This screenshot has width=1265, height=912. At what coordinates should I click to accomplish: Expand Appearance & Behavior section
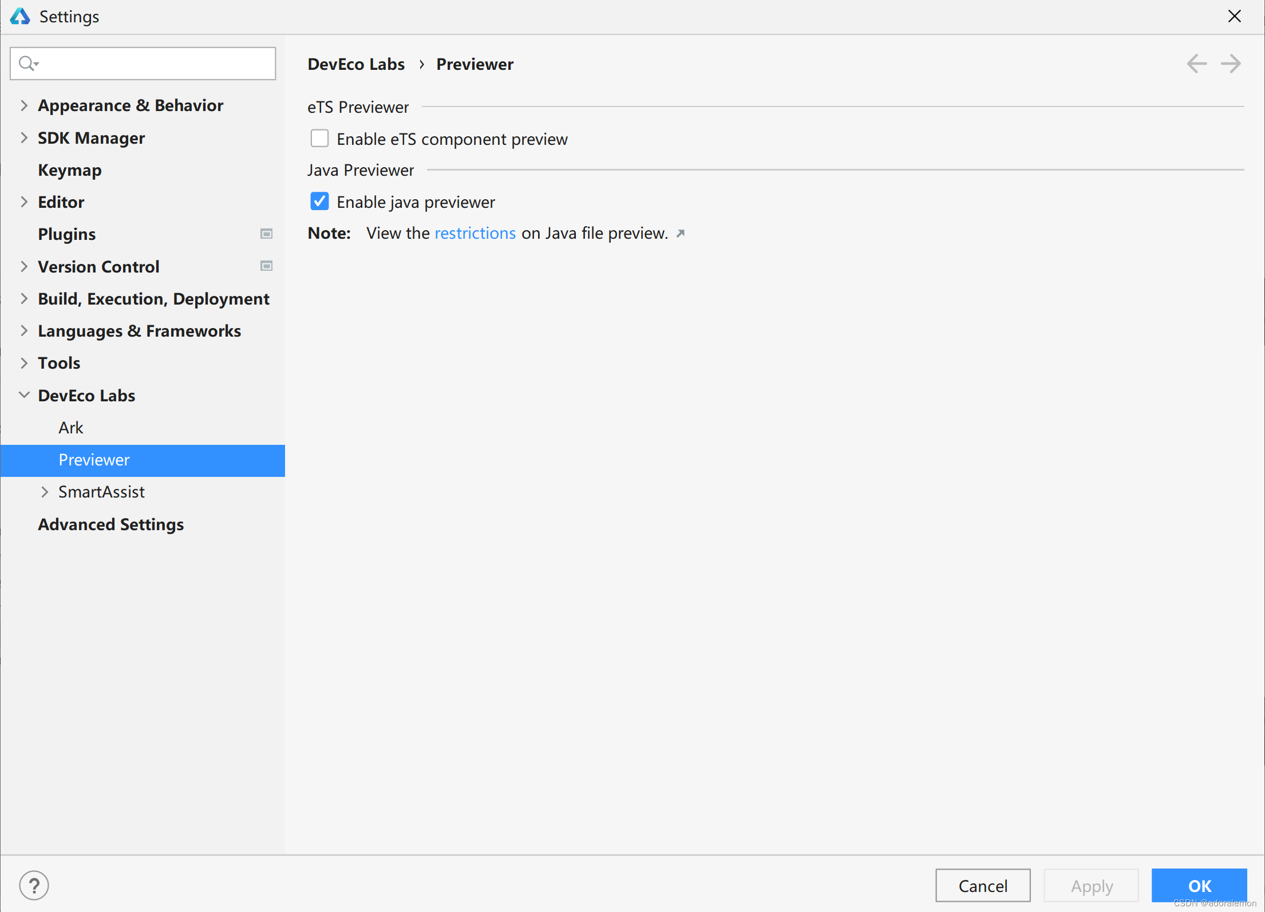tap(24, 105)
